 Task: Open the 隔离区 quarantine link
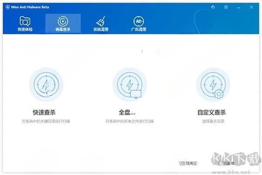pos(188,163)
